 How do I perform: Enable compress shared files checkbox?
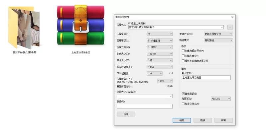[183, 56]
